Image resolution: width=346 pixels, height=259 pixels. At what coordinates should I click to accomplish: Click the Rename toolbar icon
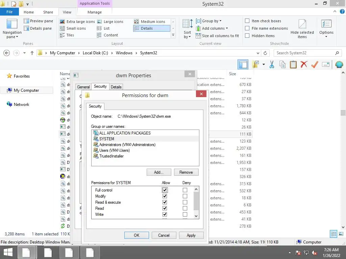[x=325, y=64]
